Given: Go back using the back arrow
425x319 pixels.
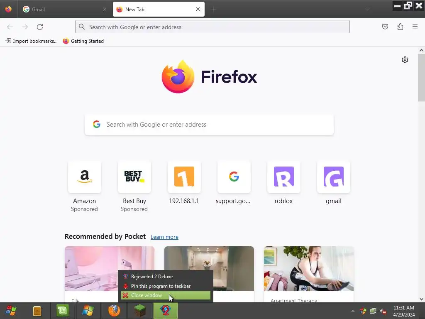Looking at the screenshot, I should click(10, 27).
